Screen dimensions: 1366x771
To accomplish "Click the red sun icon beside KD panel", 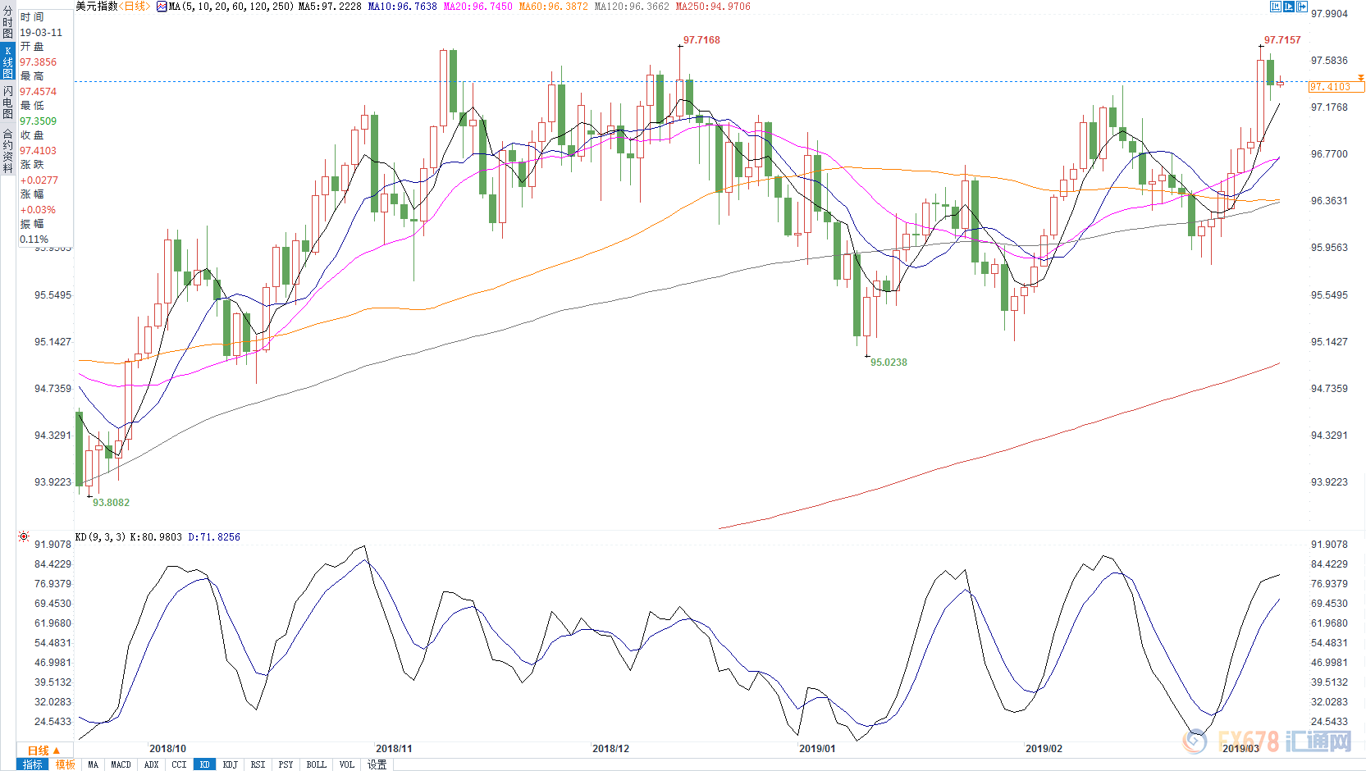I will pyautogui.click(x=24, y=536).
